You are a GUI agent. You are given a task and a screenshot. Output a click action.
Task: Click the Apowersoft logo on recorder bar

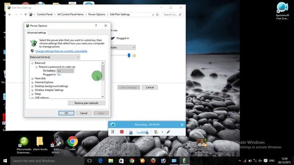point(113,125)
